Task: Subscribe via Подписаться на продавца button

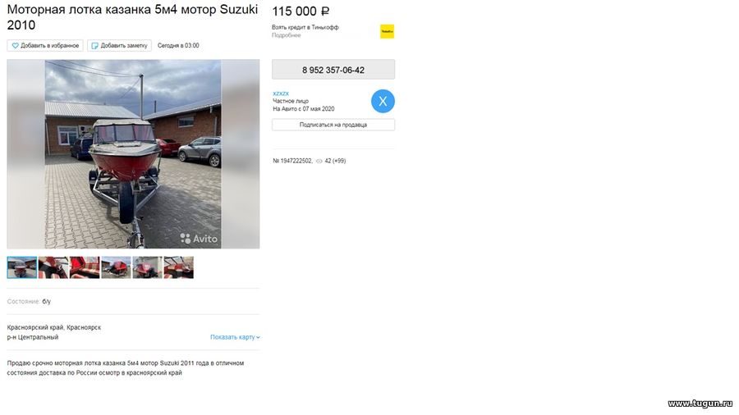Action: (333, 125)
